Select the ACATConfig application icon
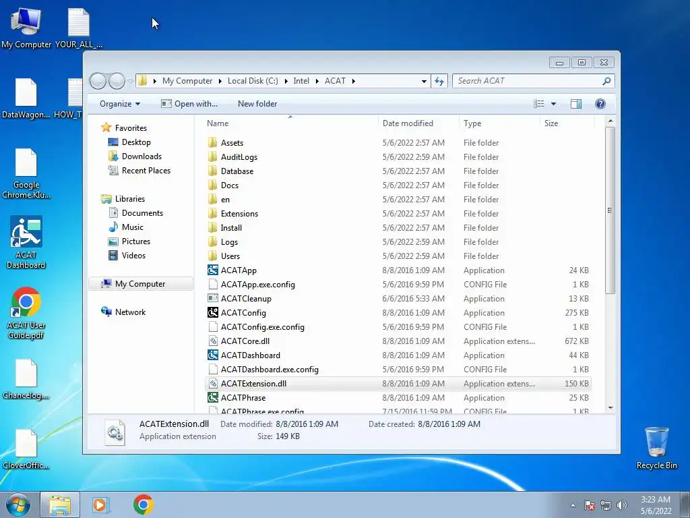 213,312
